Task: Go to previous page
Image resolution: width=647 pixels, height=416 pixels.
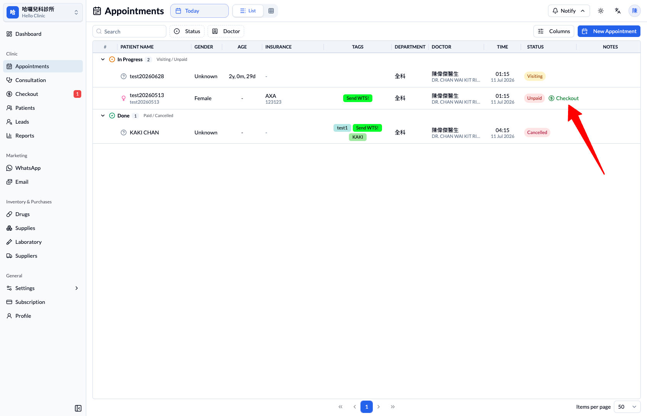Action: pos(354,407)
